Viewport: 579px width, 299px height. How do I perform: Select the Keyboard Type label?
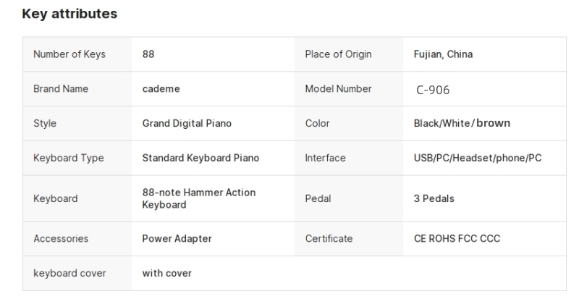click(x=69, y=158)
